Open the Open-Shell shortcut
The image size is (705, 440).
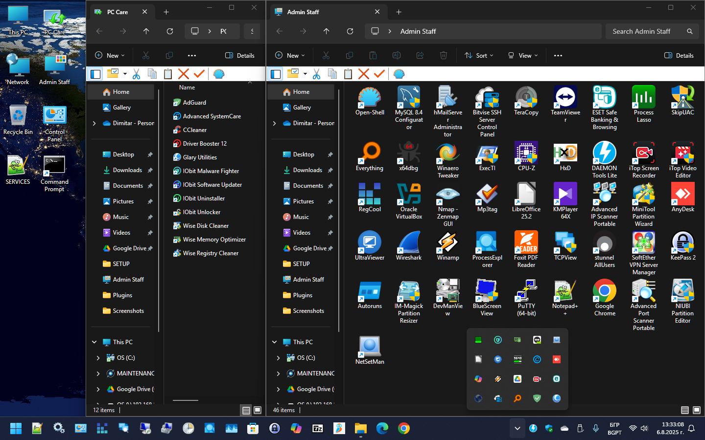pyautogui.click(x=369, y=100)
